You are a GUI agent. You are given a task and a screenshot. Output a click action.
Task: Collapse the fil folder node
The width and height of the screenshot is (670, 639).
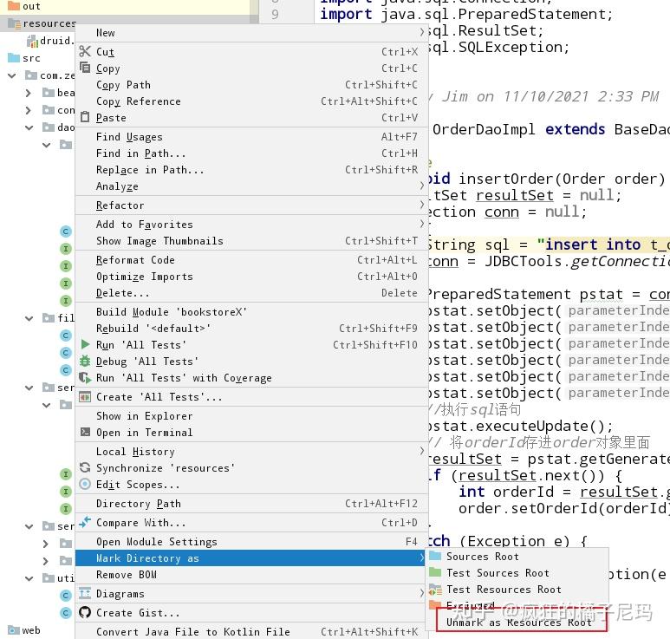point(29,318)
